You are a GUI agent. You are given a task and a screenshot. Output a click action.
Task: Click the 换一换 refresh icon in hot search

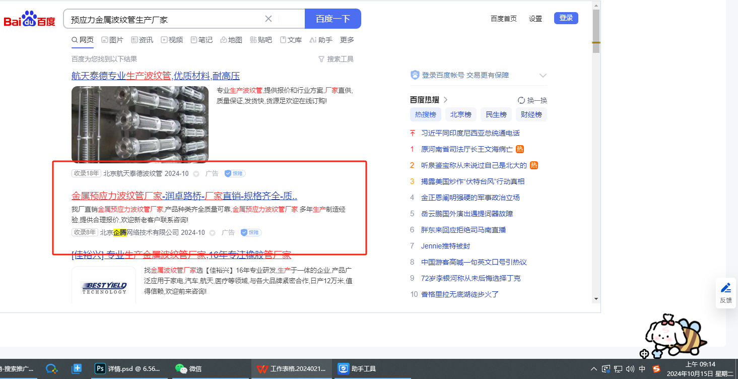521,100
